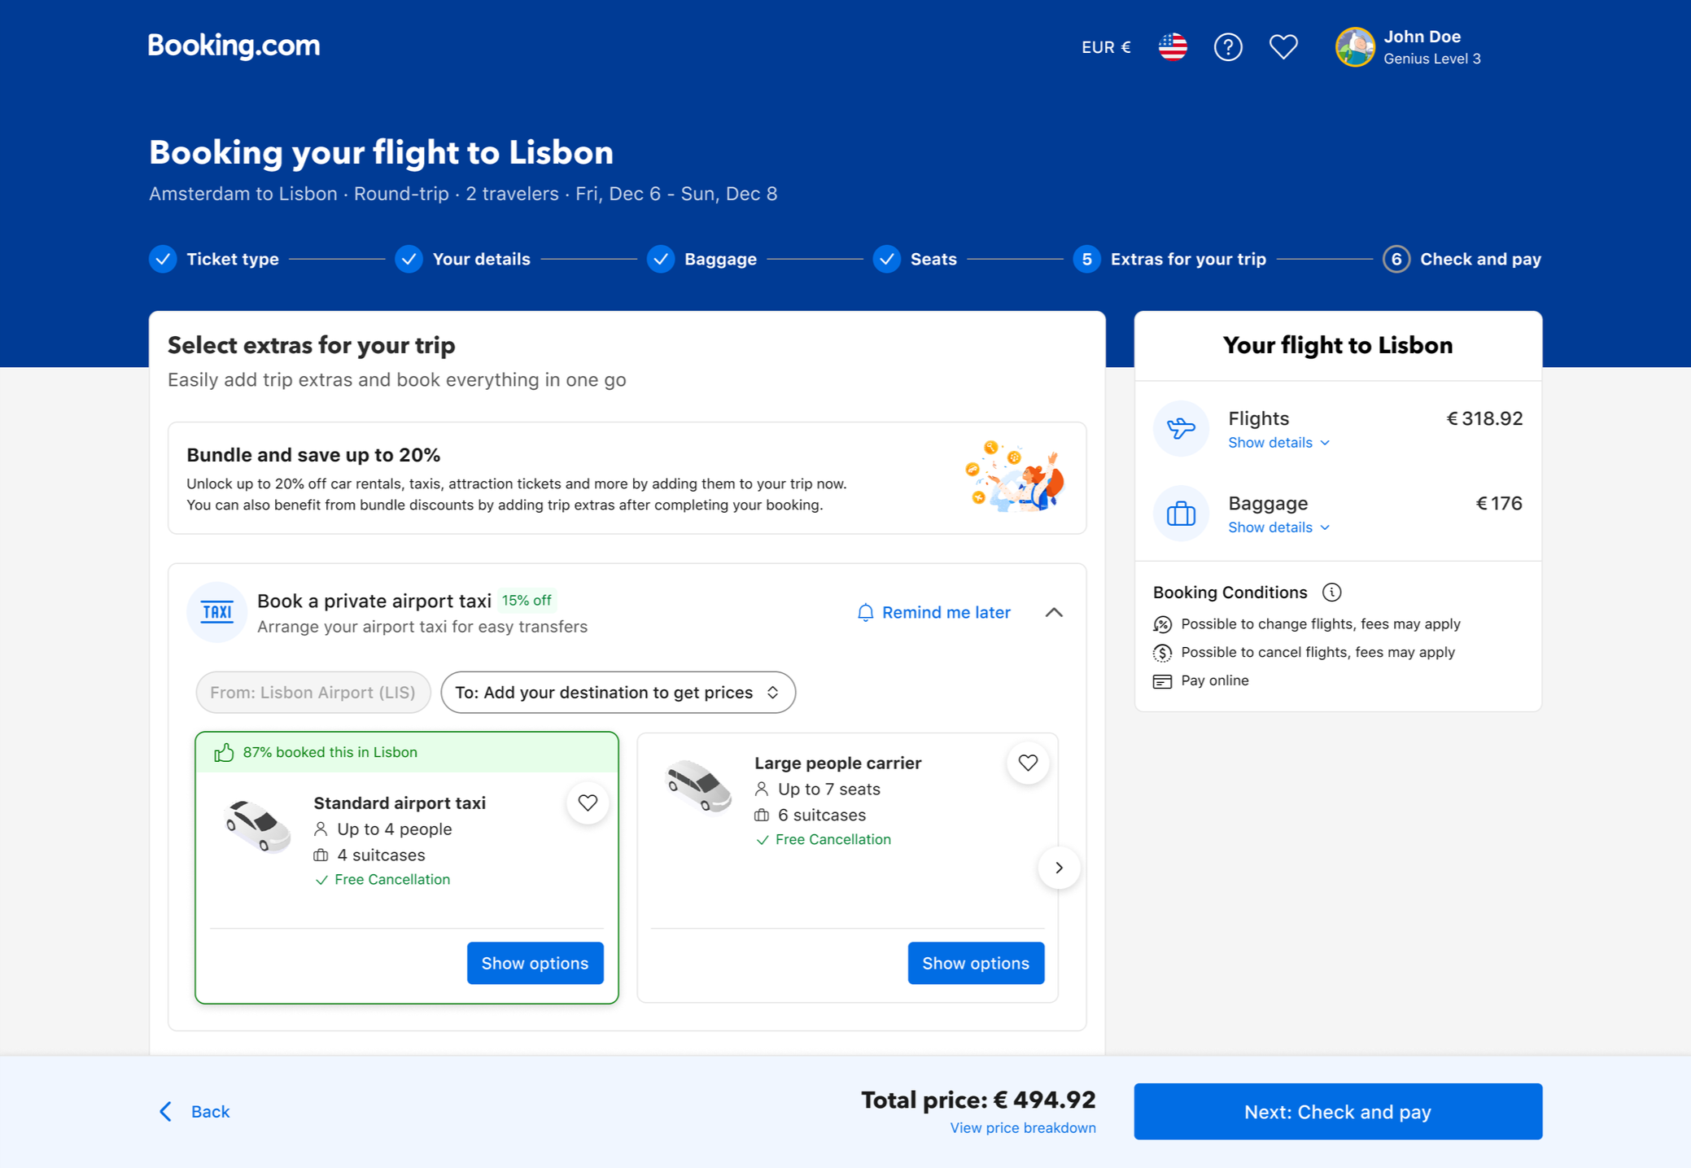Click the taxi icon badge

coord(216,612)
